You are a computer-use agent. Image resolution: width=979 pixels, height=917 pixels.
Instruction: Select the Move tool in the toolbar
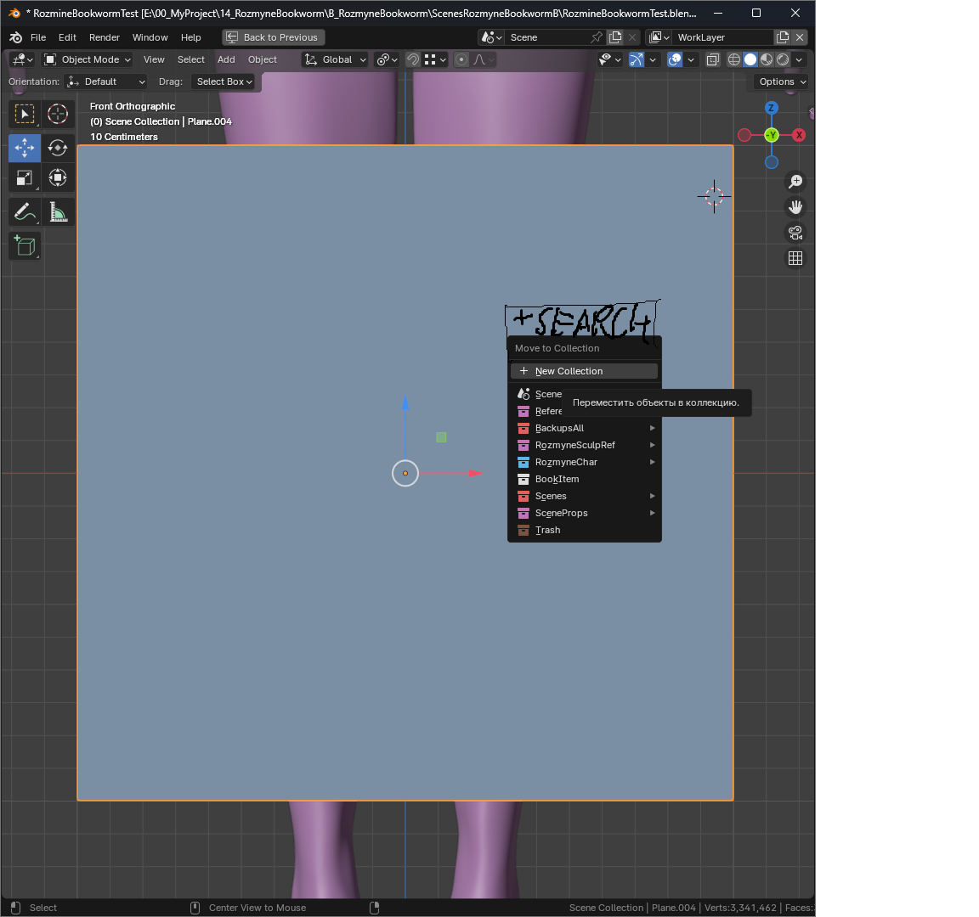(x=25, y=148)
